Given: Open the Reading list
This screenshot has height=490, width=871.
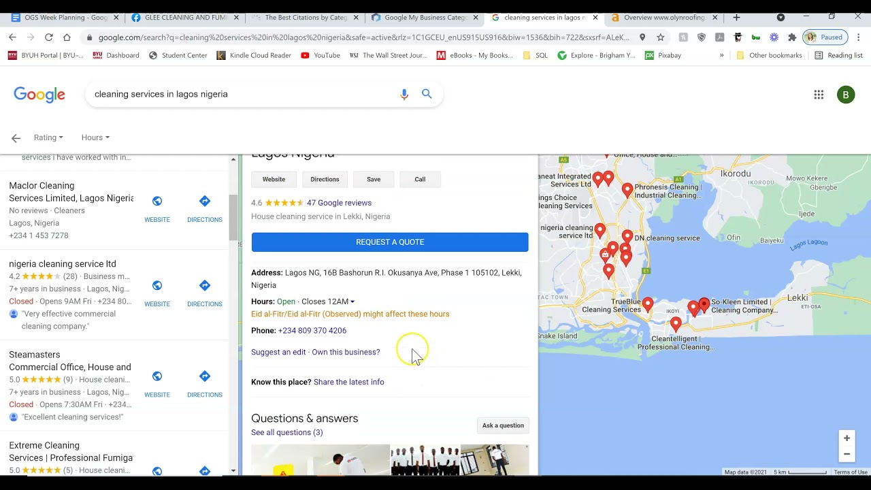Looking at the screenshot, I should point(838,55).
